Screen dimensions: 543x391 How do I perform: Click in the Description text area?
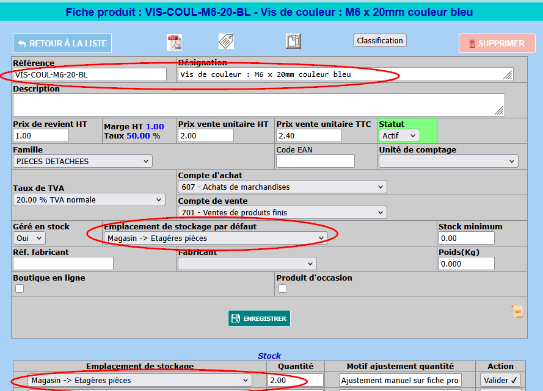pos(259,105)
